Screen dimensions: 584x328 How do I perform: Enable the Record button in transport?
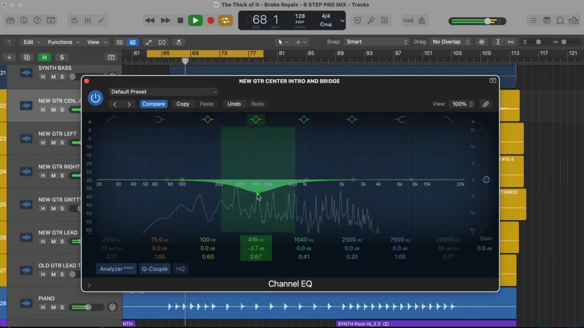(210, 20)
